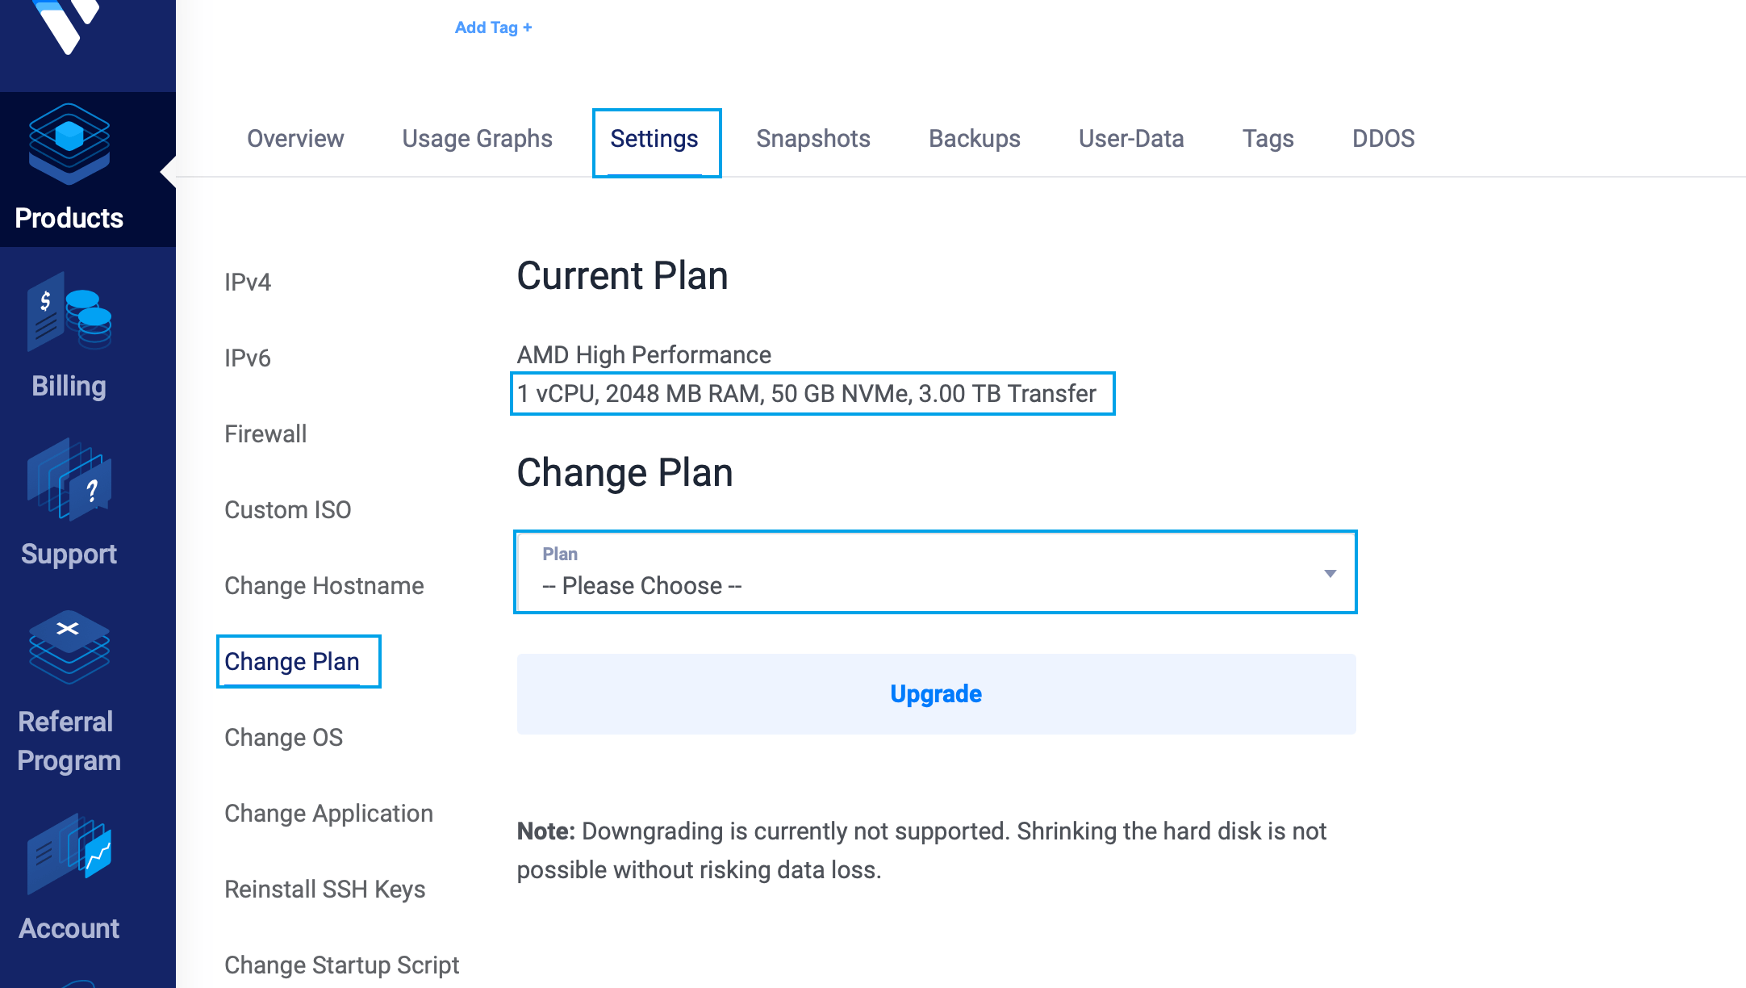Open the Usage Graphs tab
1746x988 pixels.
[477, 139]
